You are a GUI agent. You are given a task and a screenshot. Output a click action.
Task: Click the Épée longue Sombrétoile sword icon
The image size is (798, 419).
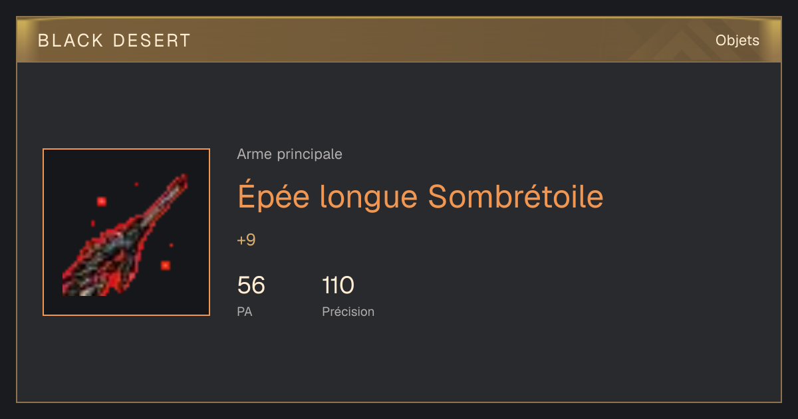(x=126, y=235)
